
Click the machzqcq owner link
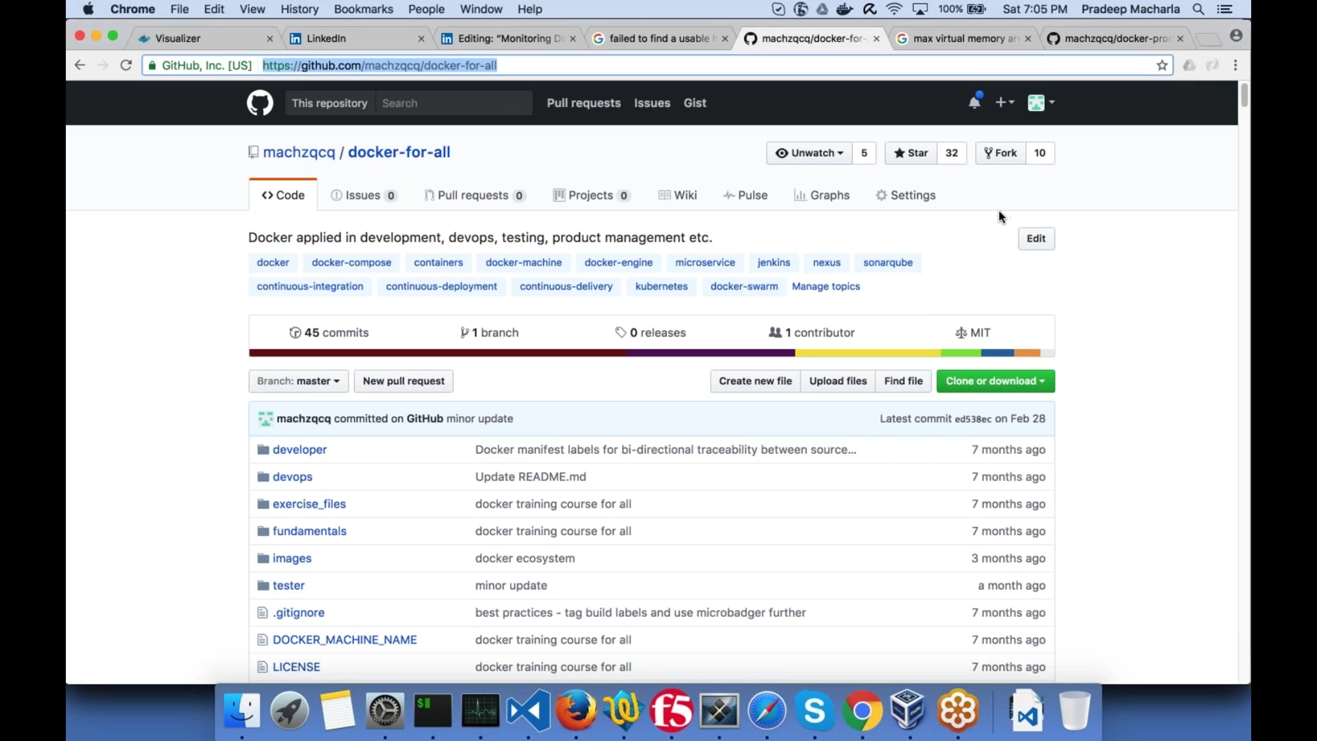(299, 153)
